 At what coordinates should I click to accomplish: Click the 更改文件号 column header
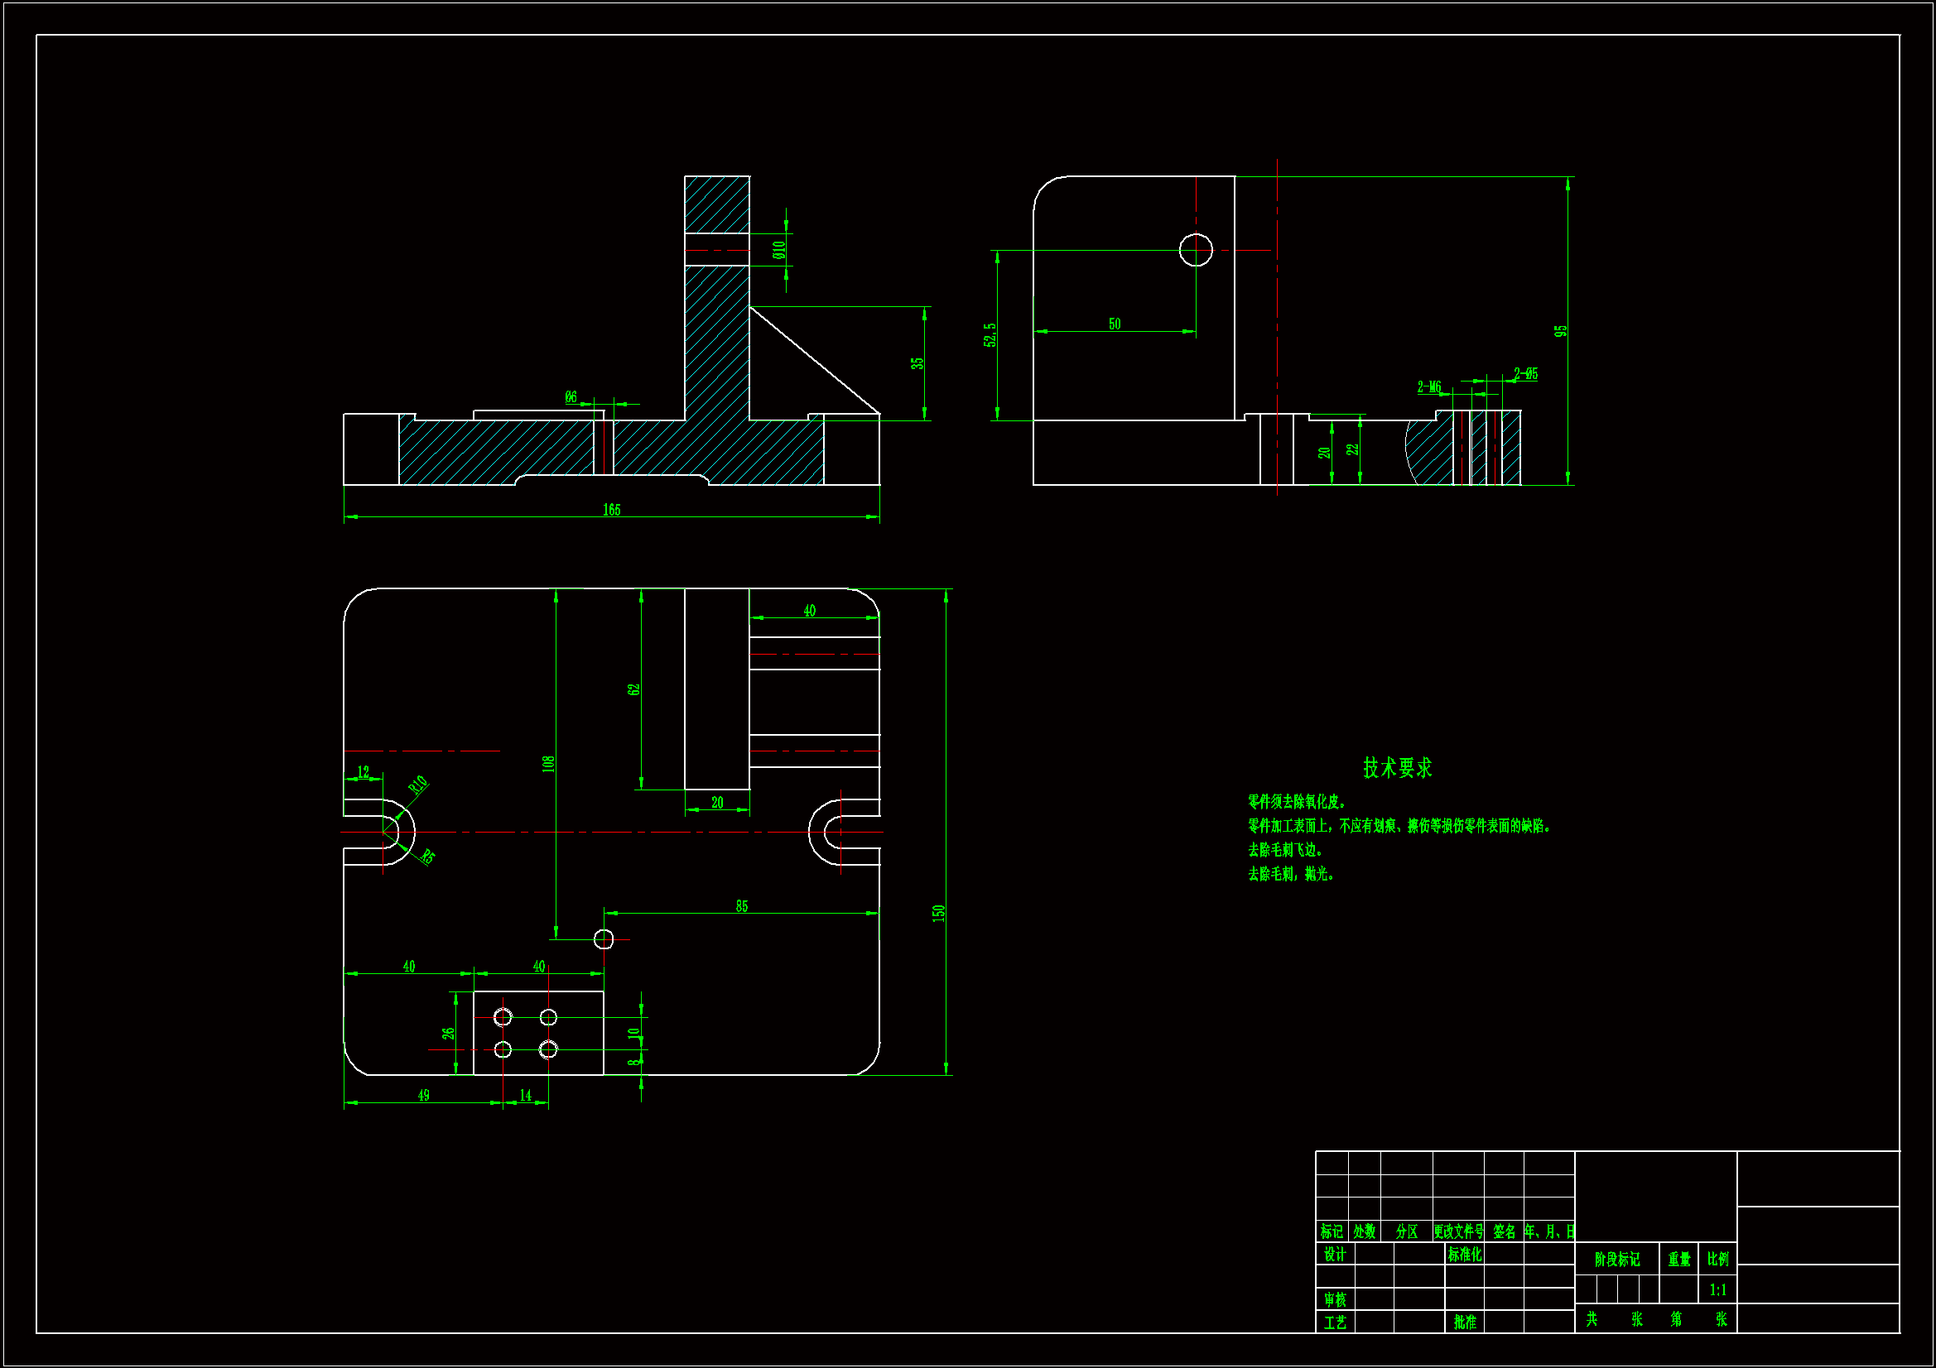pyautogui.click(x=1458, y=1231)
